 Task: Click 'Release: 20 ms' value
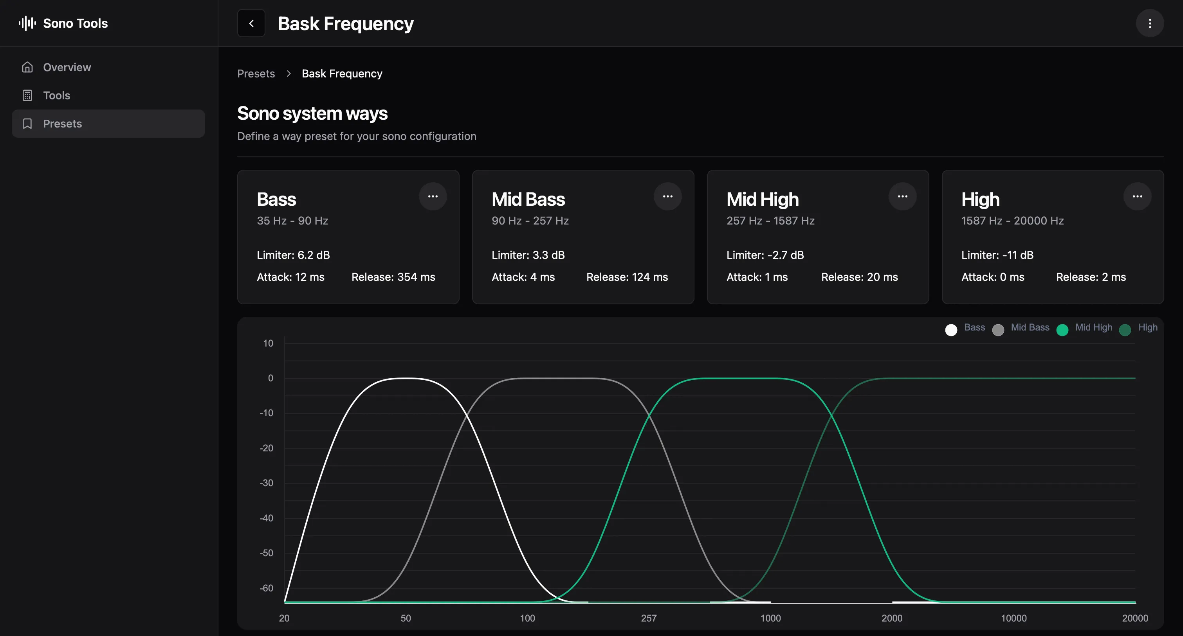[859, 277]
